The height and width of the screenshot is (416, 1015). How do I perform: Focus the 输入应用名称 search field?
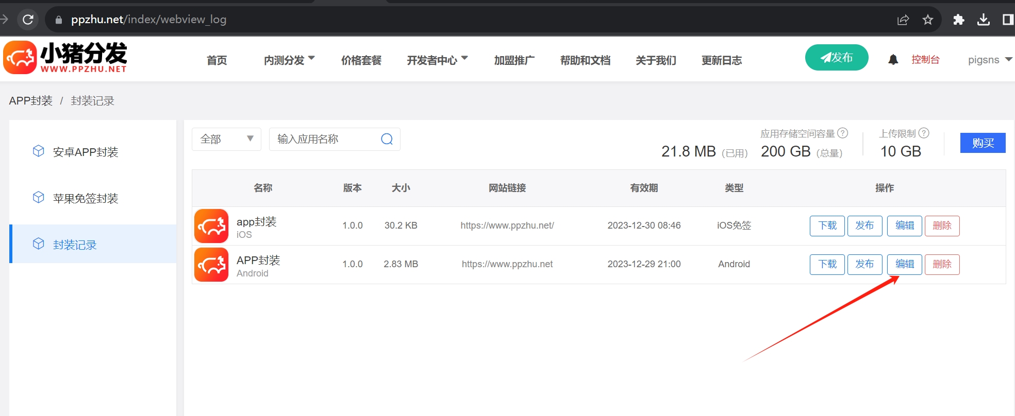[x=325, y=139]
